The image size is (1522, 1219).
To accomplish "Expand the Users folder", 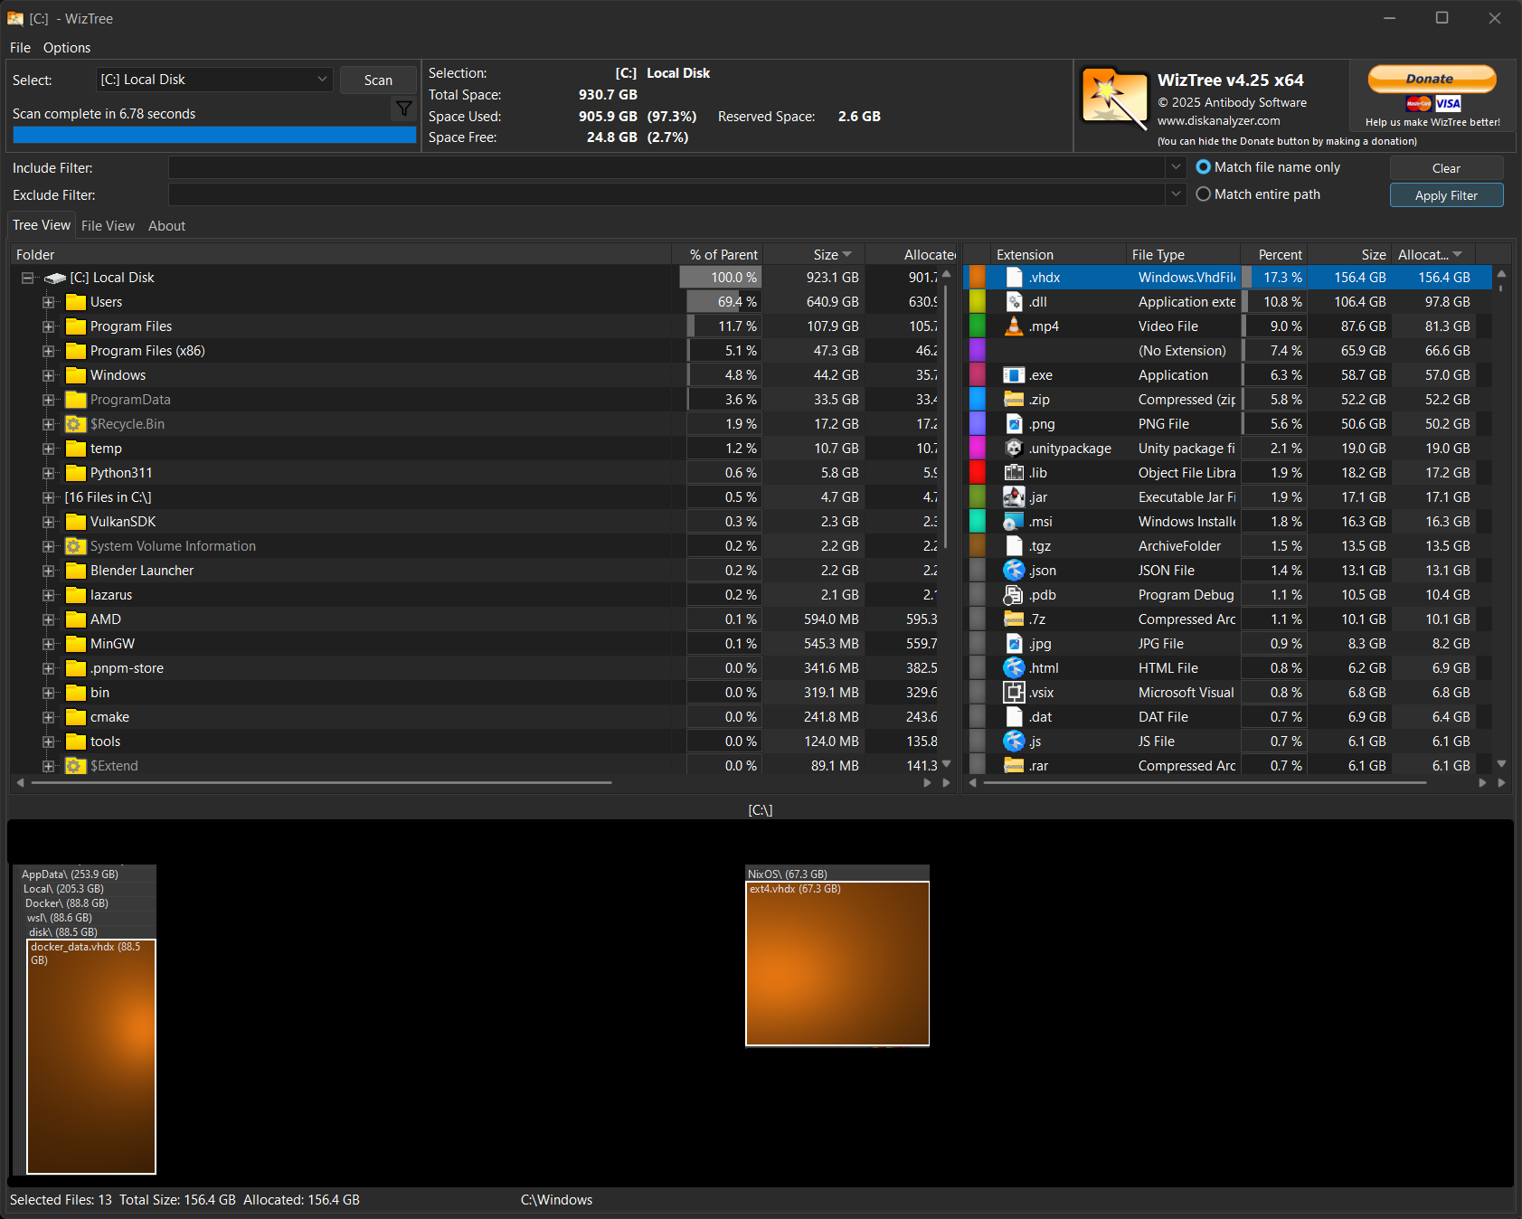I will click(x=49, y=302).
